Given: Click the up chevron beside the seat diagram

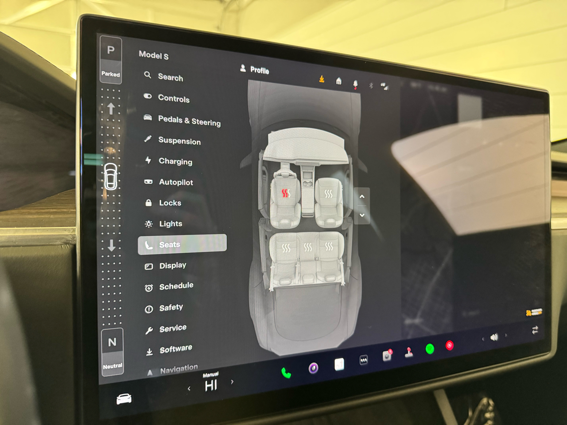Looking at the screenshot, I should click(362, 197).
